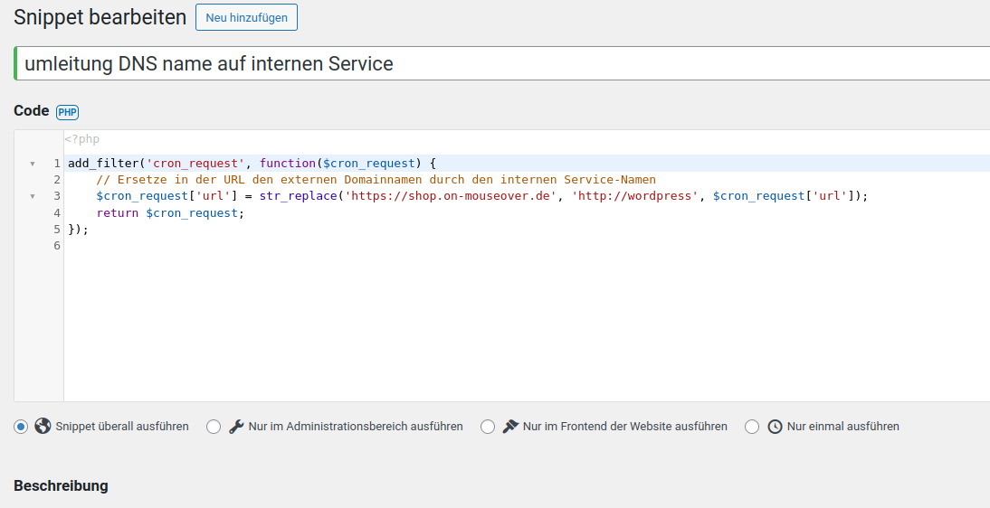
Task: Click the clock icon for run once
Action: point(775,427)
